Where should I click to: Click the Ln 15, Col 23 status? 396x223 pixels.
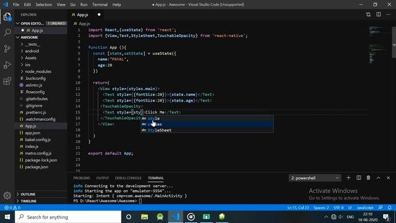pos(298,208)
